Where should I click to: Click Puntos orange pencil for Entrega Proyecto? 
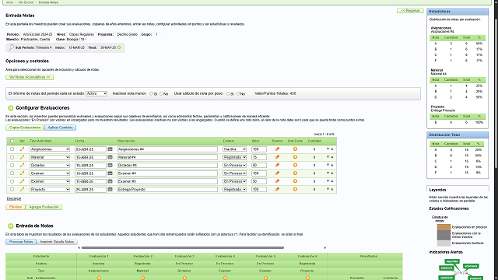pyautogui.click(x=277, y=189)
